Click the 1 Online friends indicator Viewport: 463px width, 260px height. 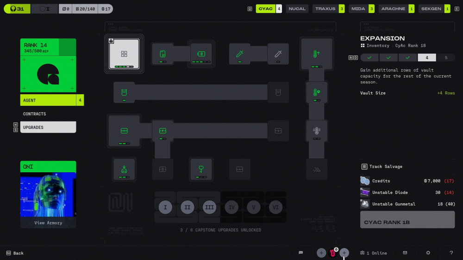pos(373,253)
